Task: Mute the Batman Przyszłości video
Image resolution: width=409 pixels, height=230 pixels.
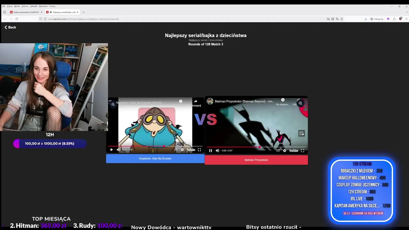Action: [217, 150]
